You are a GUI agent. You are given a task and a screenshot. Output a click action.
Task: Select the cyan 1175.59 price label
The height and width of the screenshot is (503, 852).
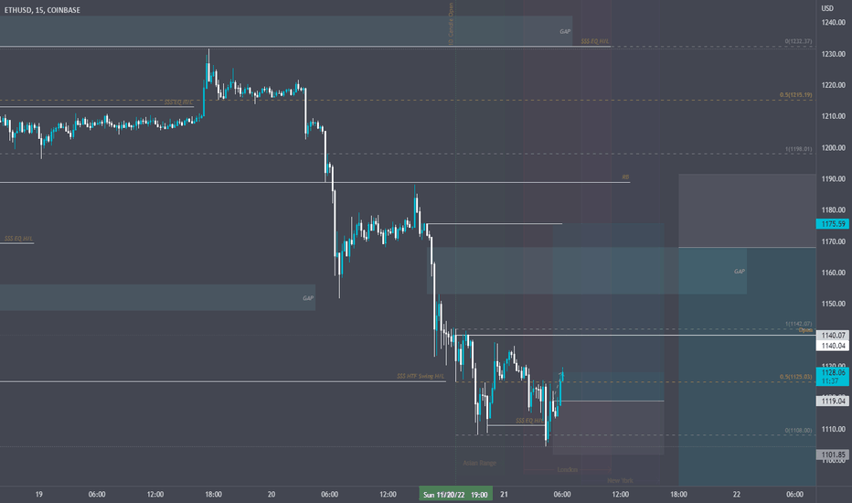(833, 224)
